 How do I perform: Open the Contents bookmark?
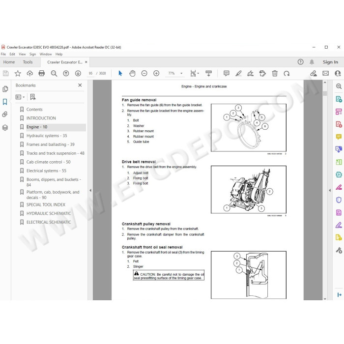(x=34, y=110)
